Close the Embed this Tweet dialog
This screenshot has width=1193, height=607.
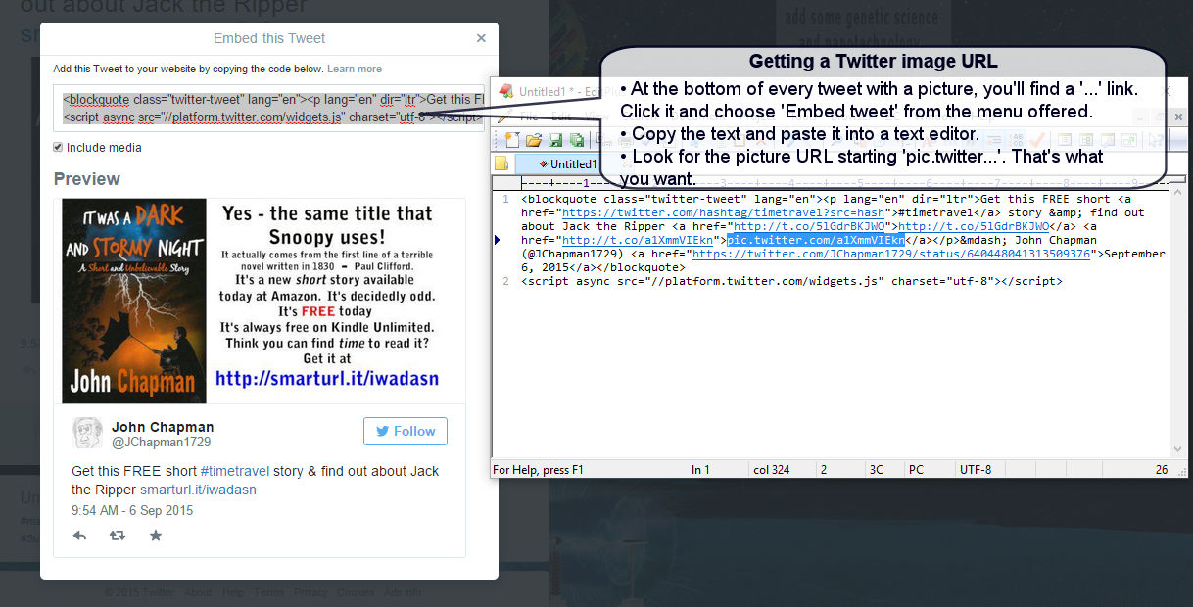(481, 38)
